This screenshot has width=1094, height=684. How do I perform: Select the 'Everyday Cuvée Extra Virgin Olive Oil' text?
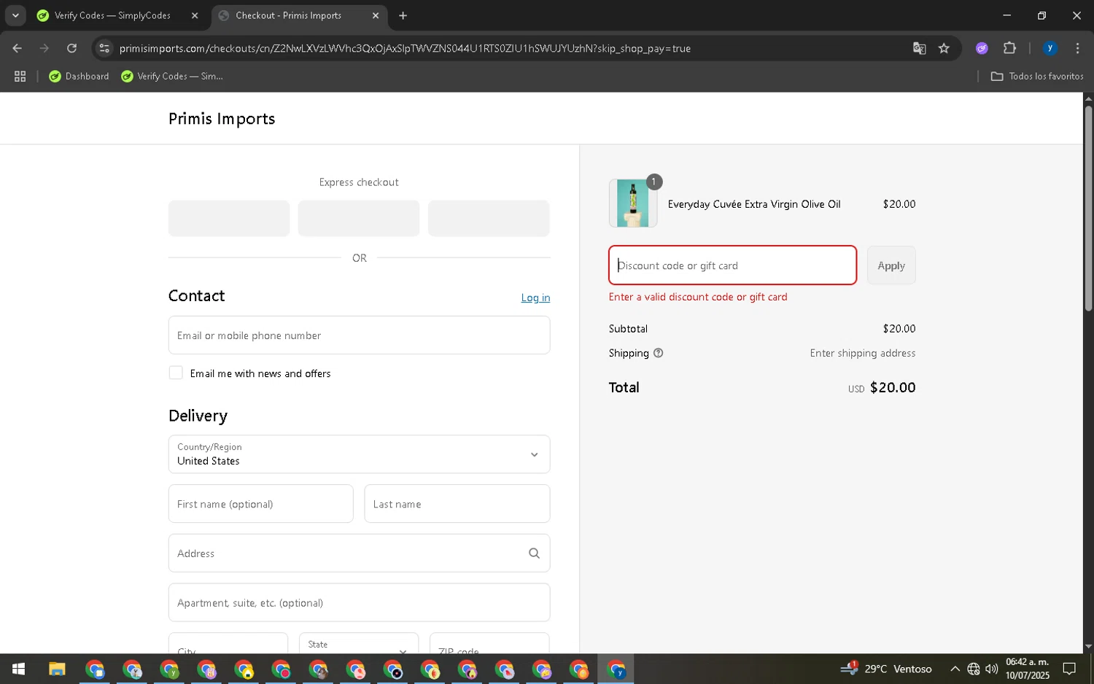click(754, 204)
